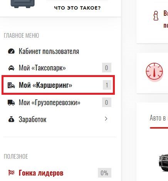168x181 pixels.
Task: Click the carsharing building-and-car icon
Action: tap(11, 85)
